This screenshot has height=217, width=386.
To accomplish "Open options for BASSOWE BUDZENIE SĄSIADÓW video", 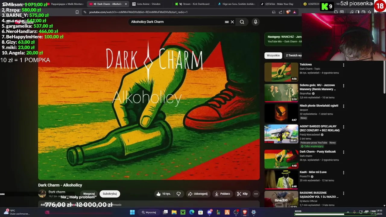I will tap(343, 193).
